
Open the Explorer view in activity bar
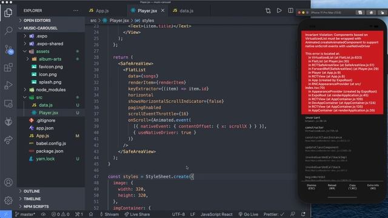(8, 13)
